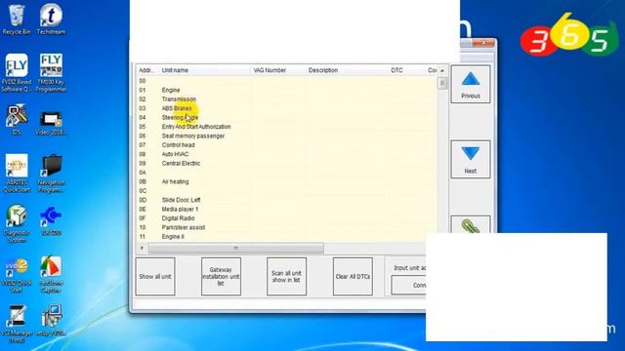Open the Recycle Bin desktop icon
Screen dimensions: 625x351
point(17,19)
